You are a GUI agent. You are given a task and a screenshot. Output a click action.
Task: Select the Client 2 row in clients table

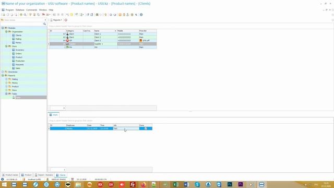103,37
